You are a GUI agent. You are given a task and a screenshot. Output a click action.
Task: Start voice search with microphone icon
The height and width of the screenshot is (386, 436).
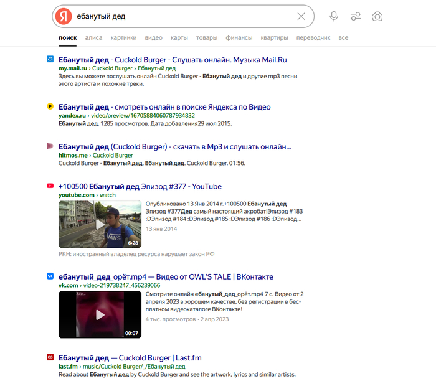[x=334, y=17]
